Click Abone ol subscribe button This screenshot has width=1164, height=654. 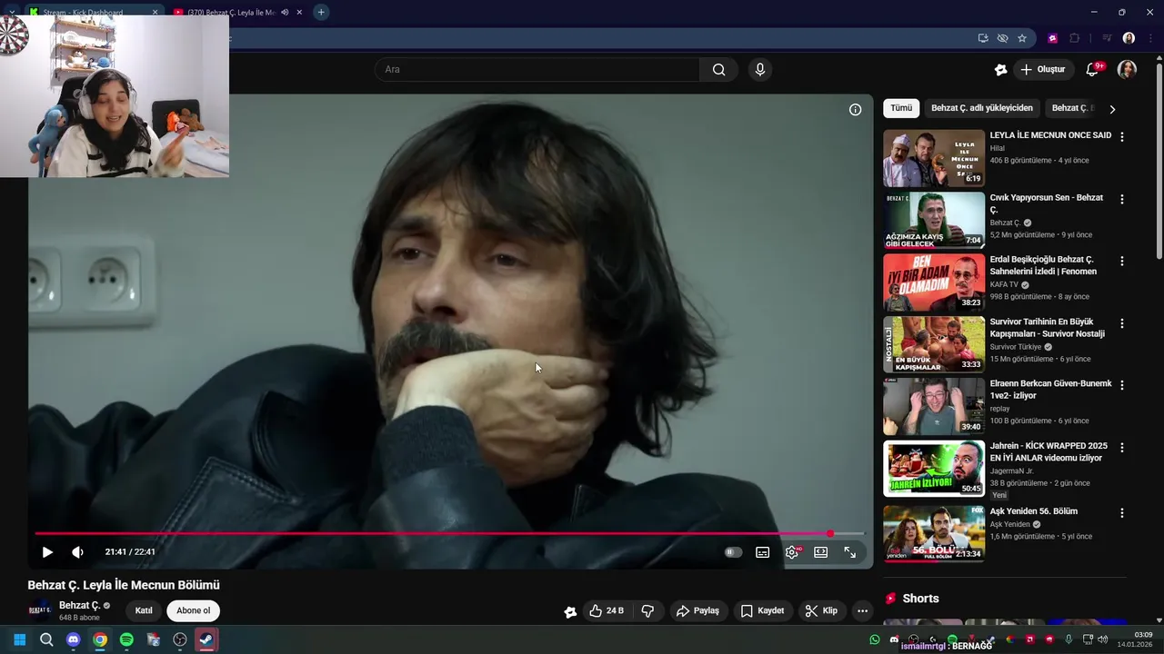(x=193, y=610)
